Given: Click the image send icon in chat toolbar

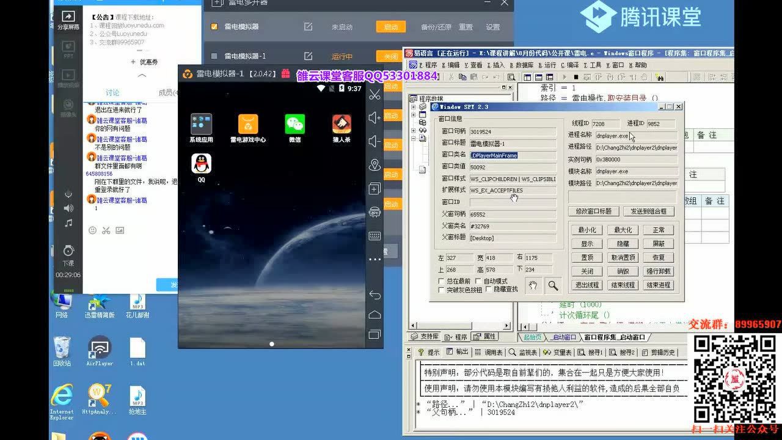Looking at the screenshot, I should (120, 230).
